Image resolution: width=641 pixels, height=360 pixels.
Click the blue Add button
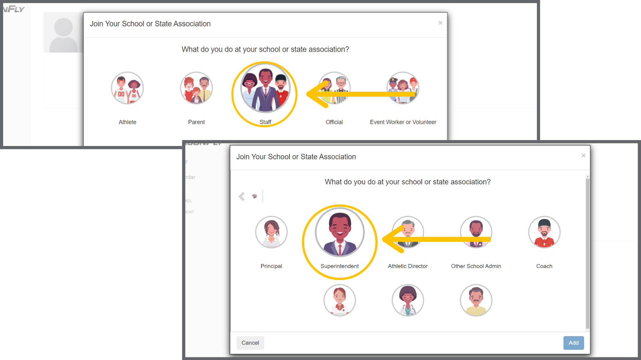(x=574, y=343)
